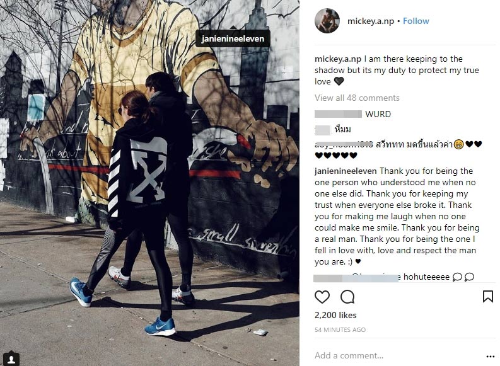This screenshot has height=366, width=500.
Task: Open profile of สวีททท commenter
Action: click(344, 144)
